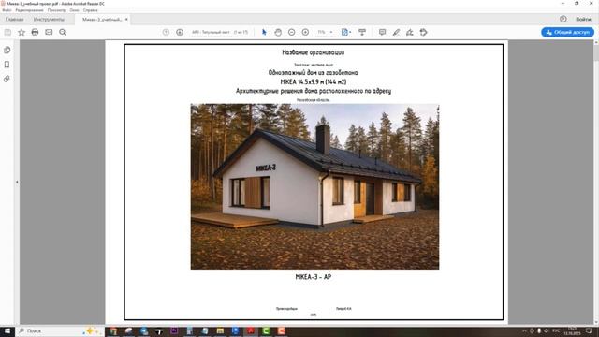Open the Fill & Sign tool
The width and height of the screenshot is (599, 337).
[410, 32]
